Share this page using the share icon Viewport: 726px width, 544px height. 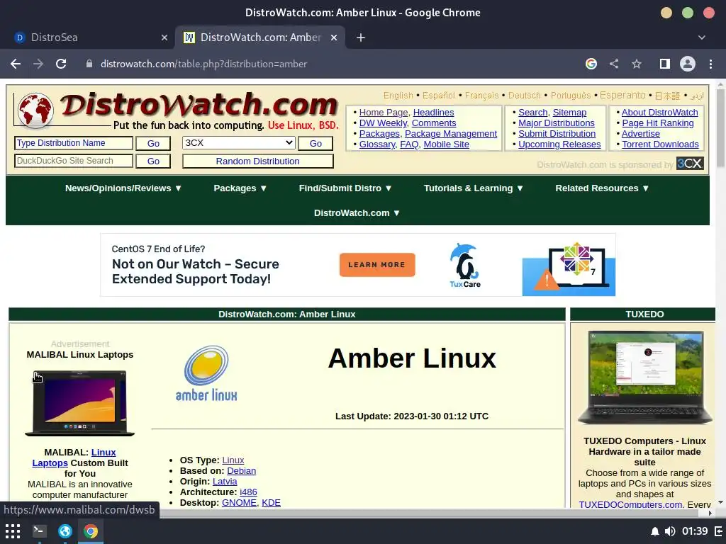point(614,64)
